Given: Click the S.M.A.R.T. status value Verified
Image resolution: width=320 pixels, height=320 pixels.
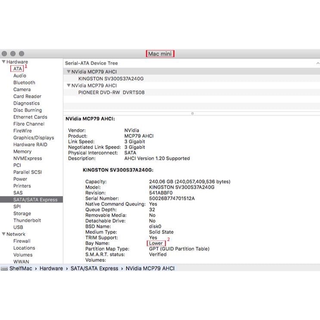Looking at the screenshot, I should pyautogui.click(x=158, y=255).
